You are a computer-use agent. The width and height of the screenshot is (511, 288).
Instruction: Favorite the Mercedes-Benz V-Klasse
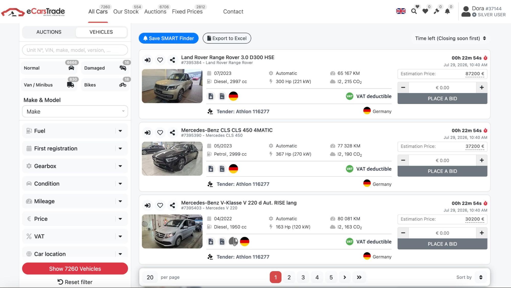[160, 205]
